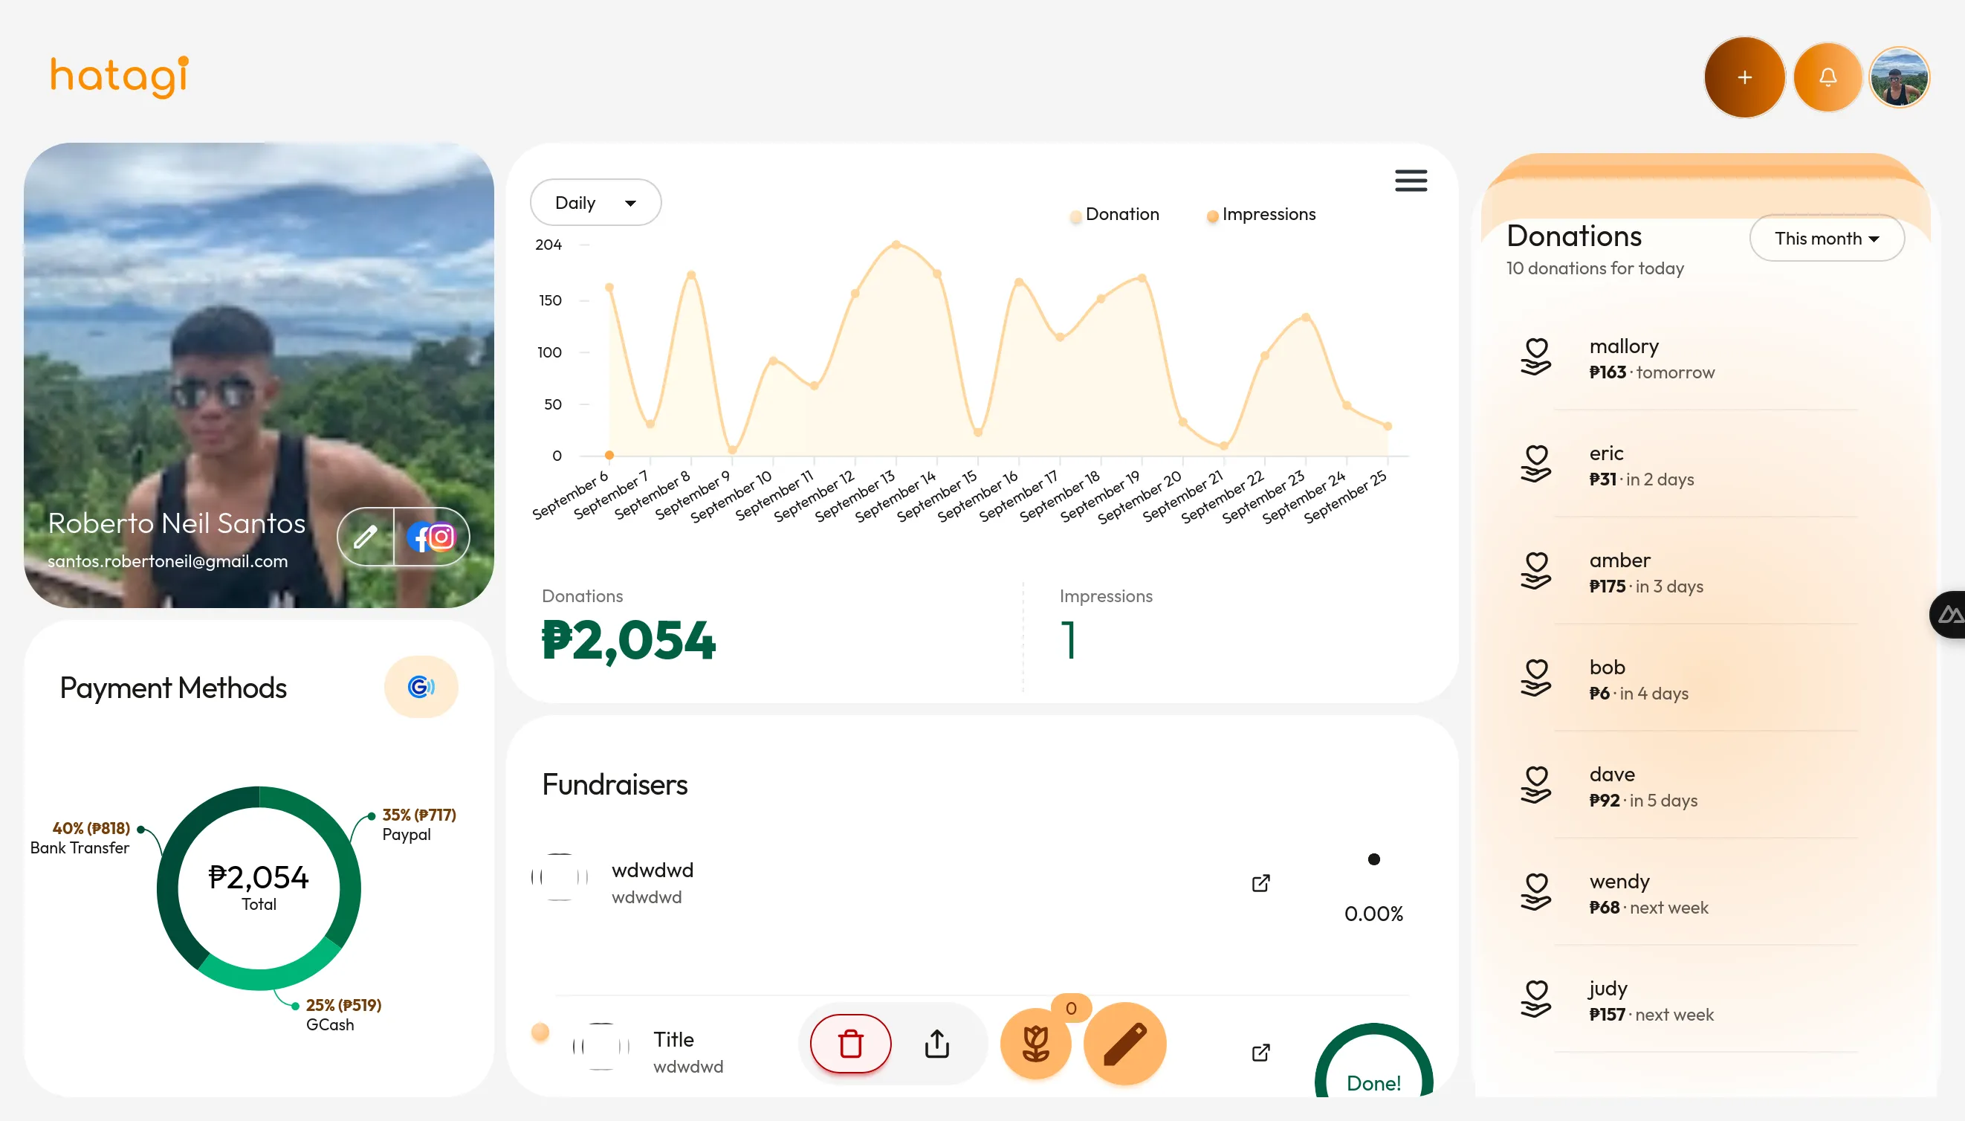Expand the Daily interval dropdown

click(595, 202)
